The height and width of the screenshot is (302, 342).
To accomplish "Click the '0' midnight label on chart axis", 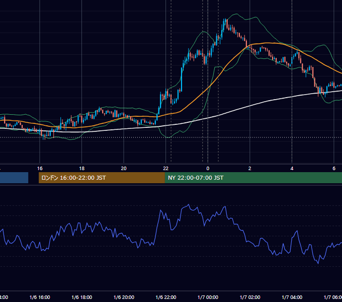I will (x=208, y=169).
